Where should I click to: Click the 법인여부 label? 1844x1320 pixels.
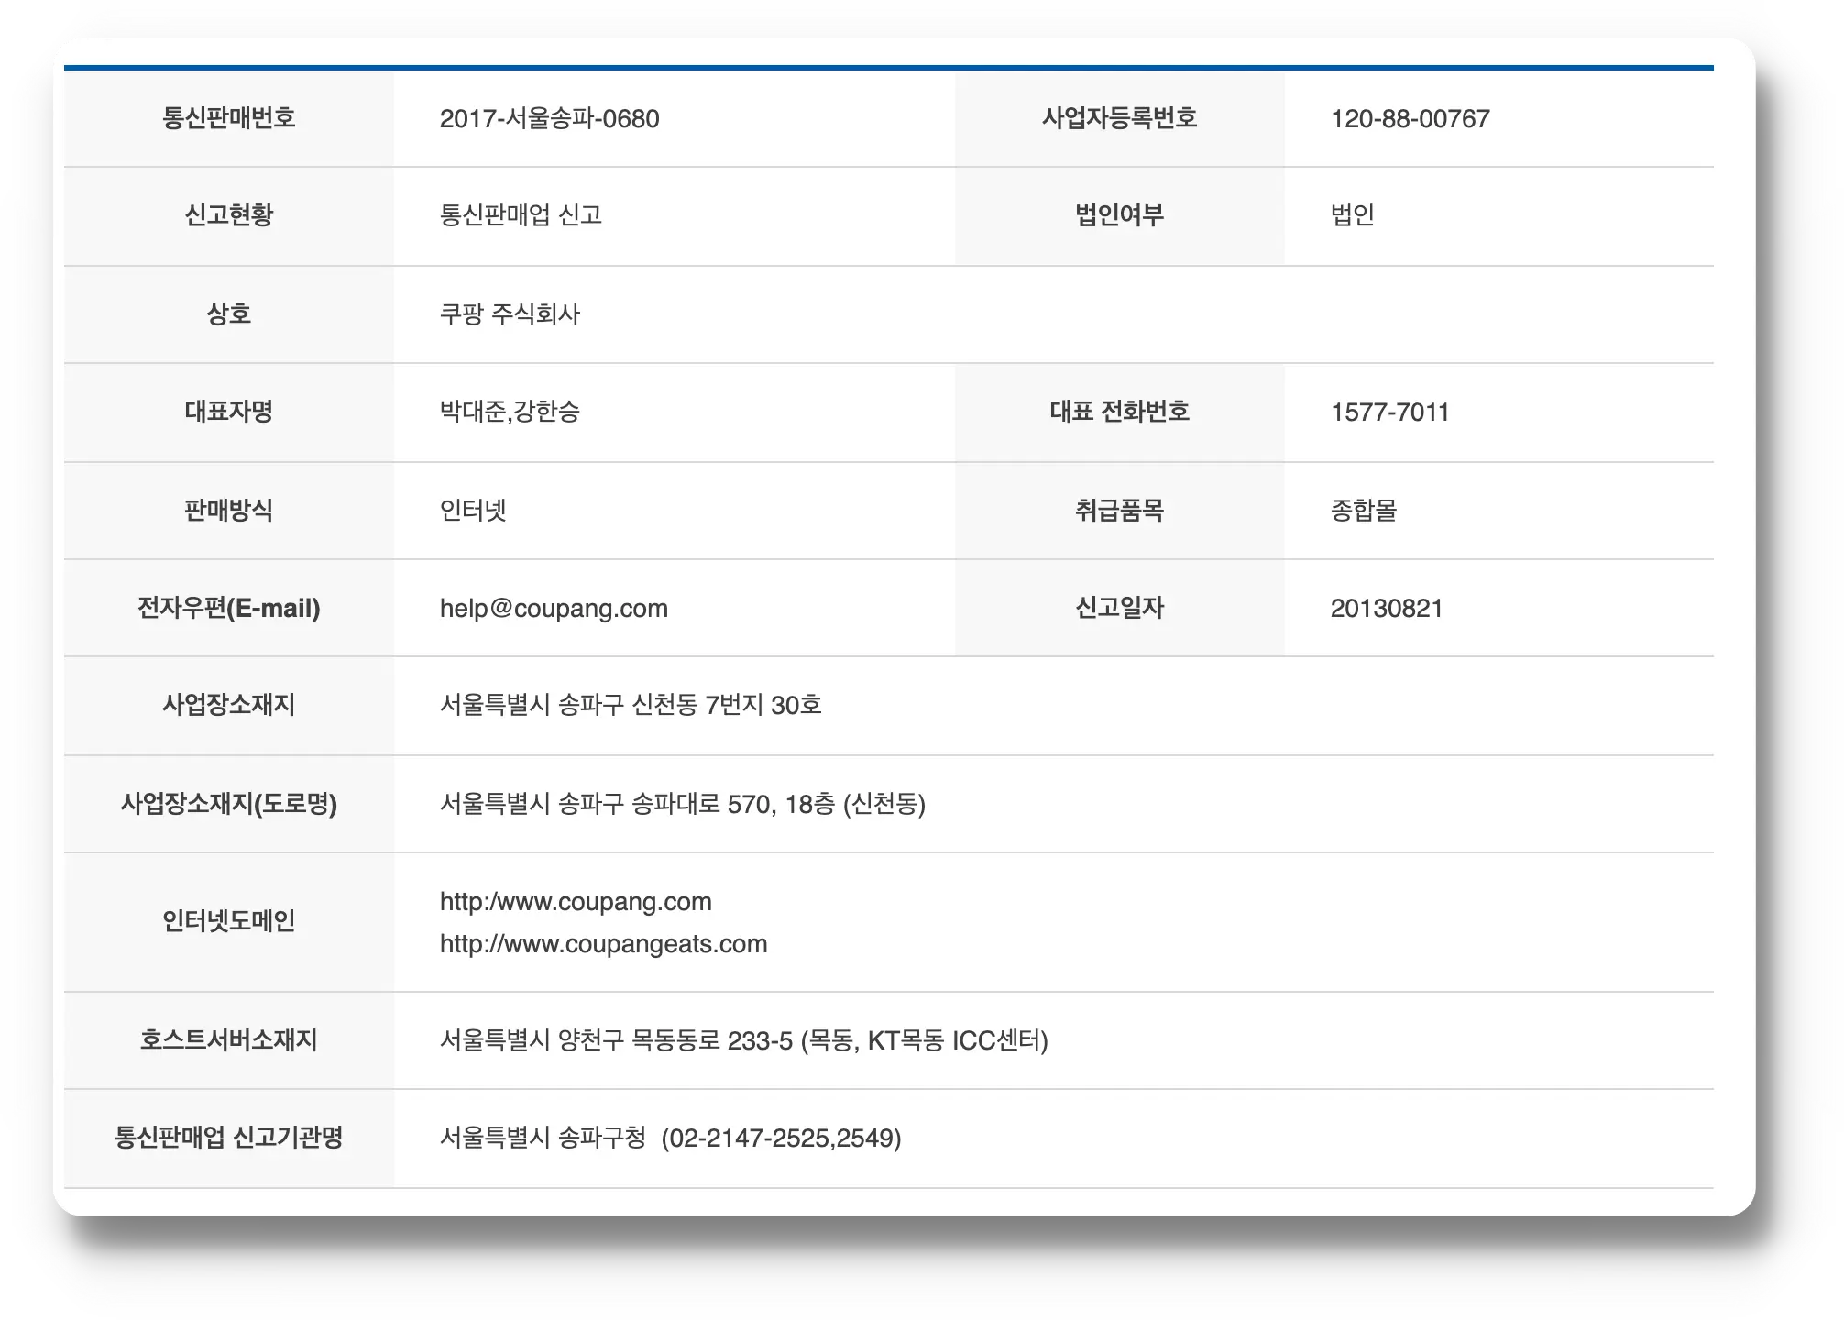click(1119, 215)
